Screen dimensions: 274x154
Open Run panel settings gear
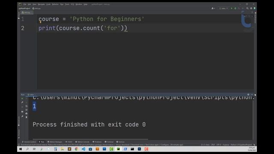(248, 95)
